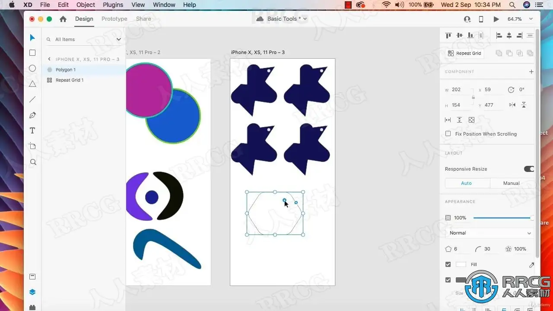Click the Border color swatch
Viewport: 553px width, 311px height.
point(461,280)
